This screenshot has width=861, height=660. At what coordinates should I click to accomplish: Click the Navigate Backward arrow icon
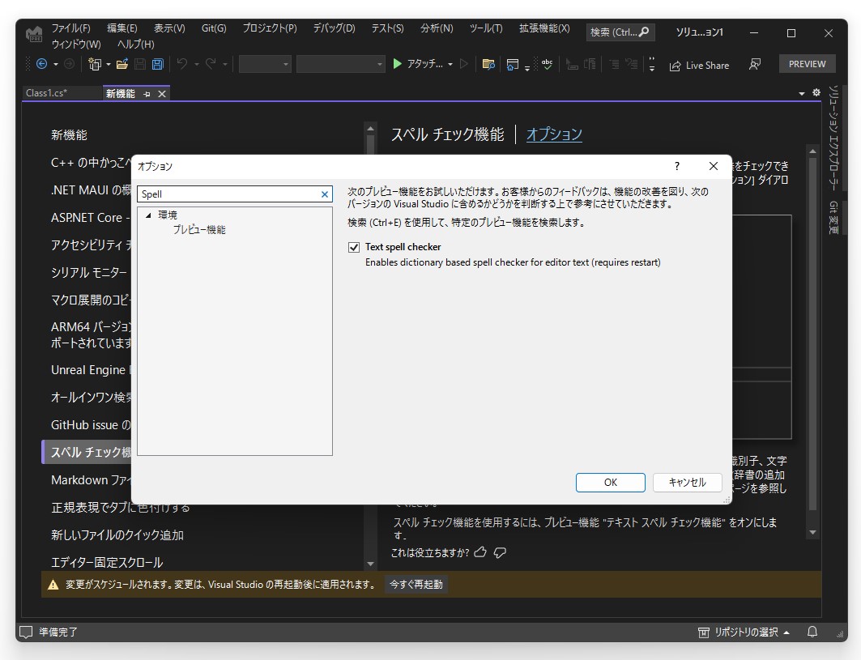click(x=40, y=65)
